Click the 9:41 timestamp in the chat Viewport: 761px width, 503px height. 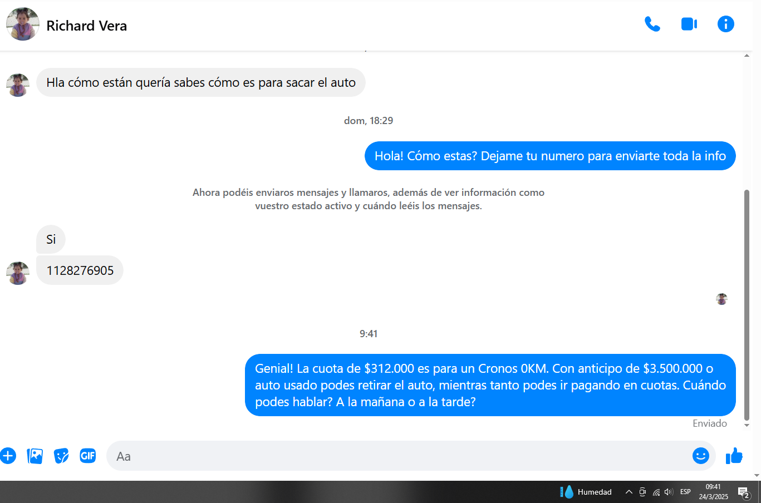369,334
